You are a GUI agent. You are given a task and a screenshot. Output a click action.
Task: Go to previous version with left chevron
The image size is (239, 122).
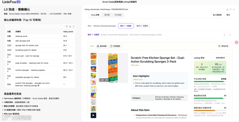coord(224,35)
